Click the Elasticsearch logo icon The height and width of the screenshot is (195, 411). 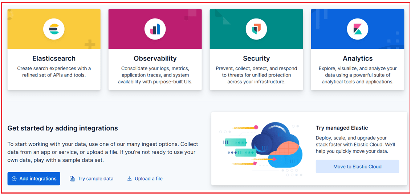(x=54, y=29)
